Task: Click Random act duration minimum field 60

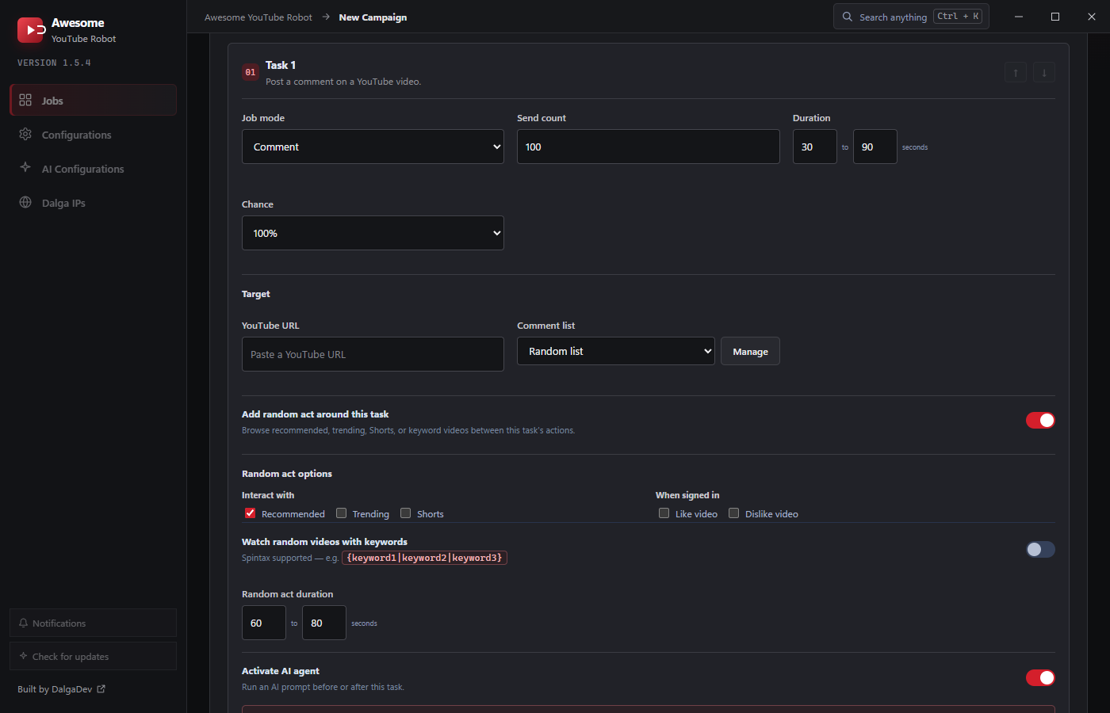Action: [x=264, y=623]
